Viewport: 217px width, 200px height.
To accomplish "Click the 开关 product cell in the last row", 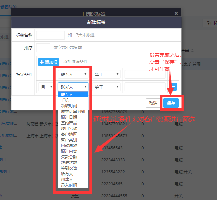I will 178,196.
